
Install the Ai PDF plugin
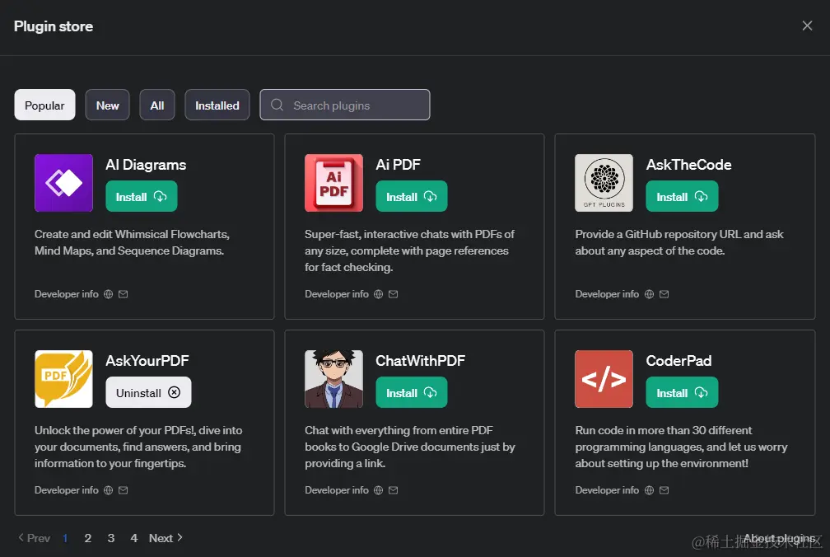pyautogui.click(x=412, y=196)
